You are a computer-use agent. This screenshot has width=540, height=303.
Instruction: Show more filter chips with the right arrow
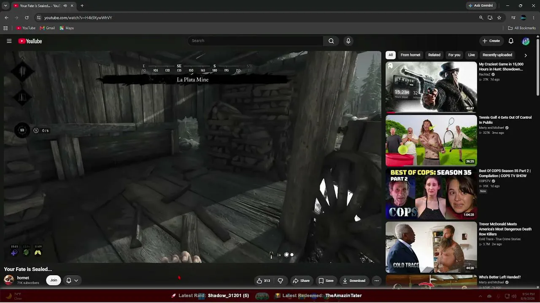pyautogui.click(x=526, y=55)
